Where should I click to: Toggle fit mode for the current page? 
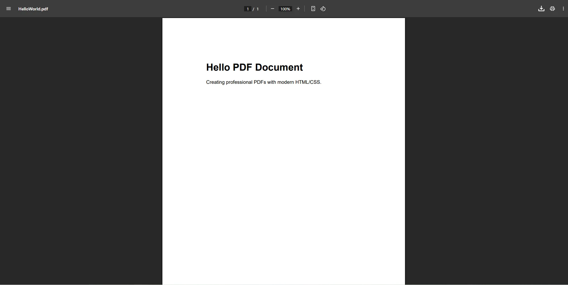pos(313,9)
